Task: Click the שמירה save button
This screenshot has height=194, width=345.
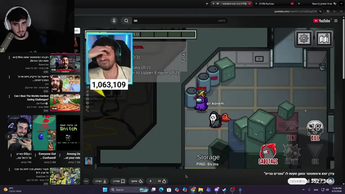Action: coord(119,181)
